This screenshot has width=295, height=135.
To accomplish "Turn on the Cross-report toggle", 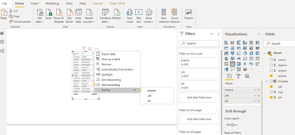I will tap(234, 125).
